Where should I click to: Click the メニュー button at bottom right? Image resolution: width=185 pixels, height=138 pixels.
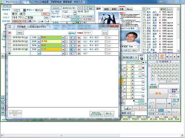(x=176, y=112)
